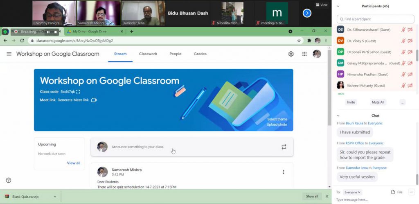
Task: Collapse the Participants panel chevron
Action: [x=338, y=6]
